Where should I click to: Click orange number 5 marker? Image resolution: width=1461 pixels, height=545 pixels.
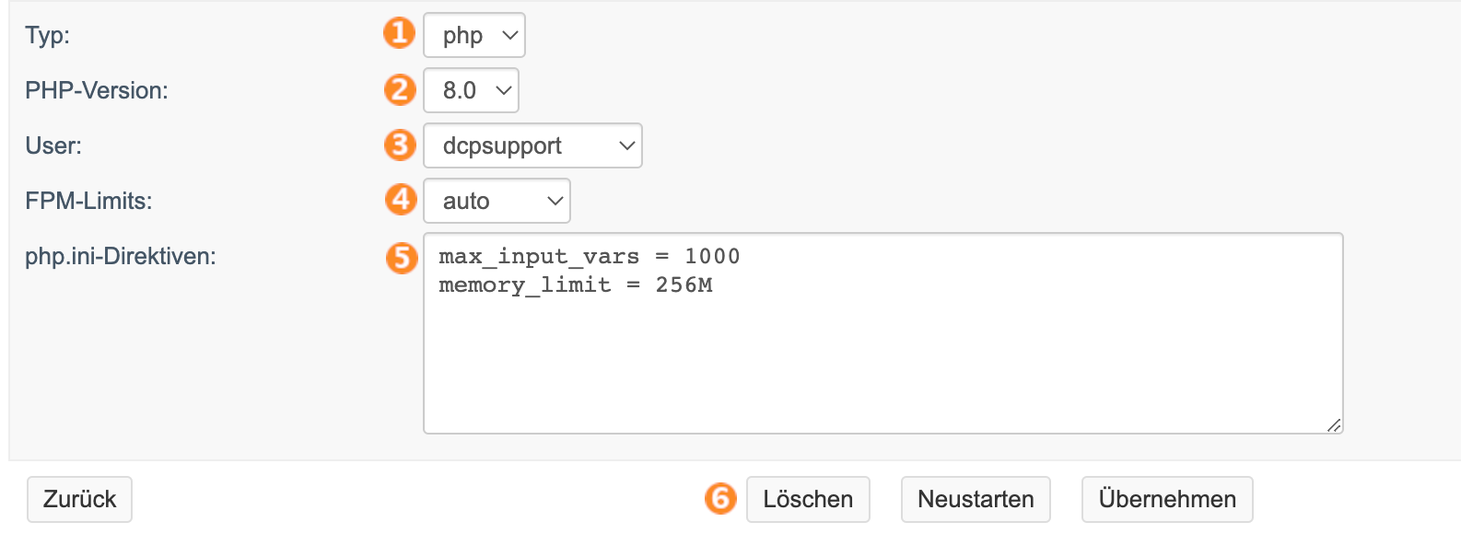click(402, 257)
